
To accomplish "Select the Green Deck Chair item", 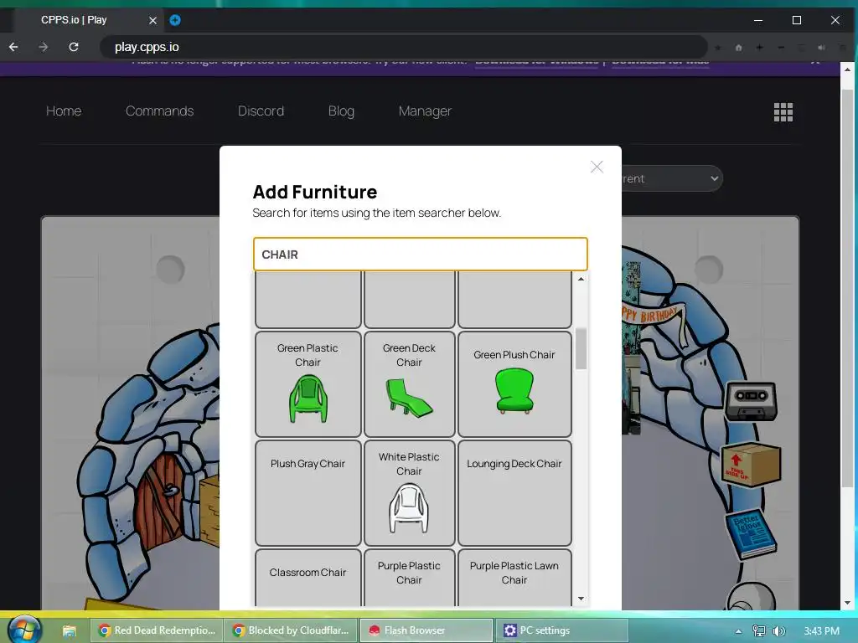I will click(x=409, y=383).
